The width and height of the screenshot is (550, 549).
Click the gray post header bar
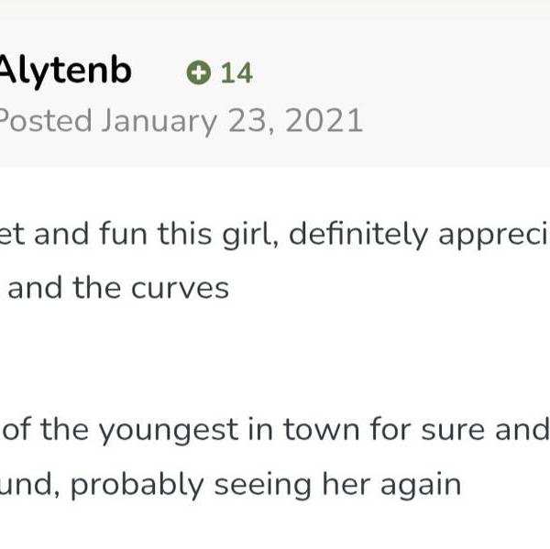(440, 92)
